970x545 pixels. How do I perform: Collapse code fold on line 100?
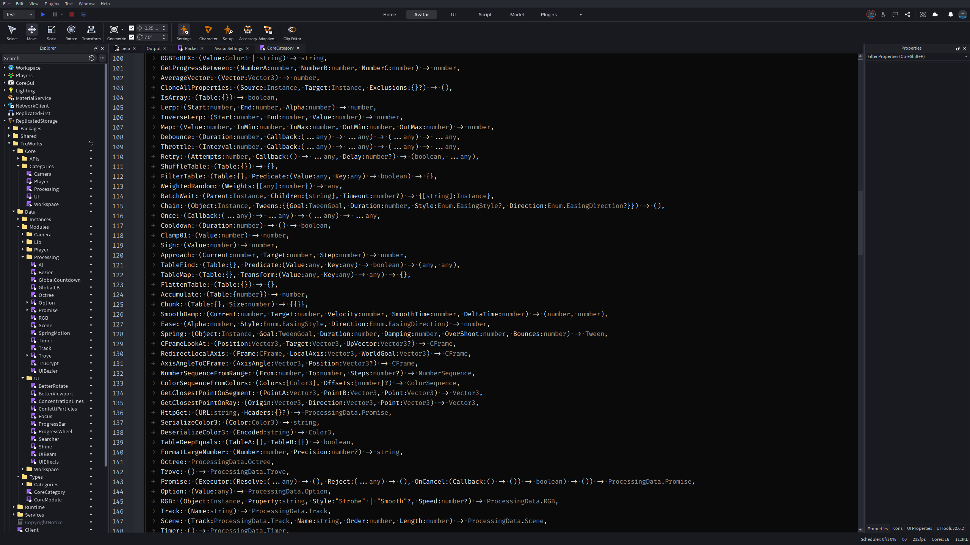pos(153,58)
